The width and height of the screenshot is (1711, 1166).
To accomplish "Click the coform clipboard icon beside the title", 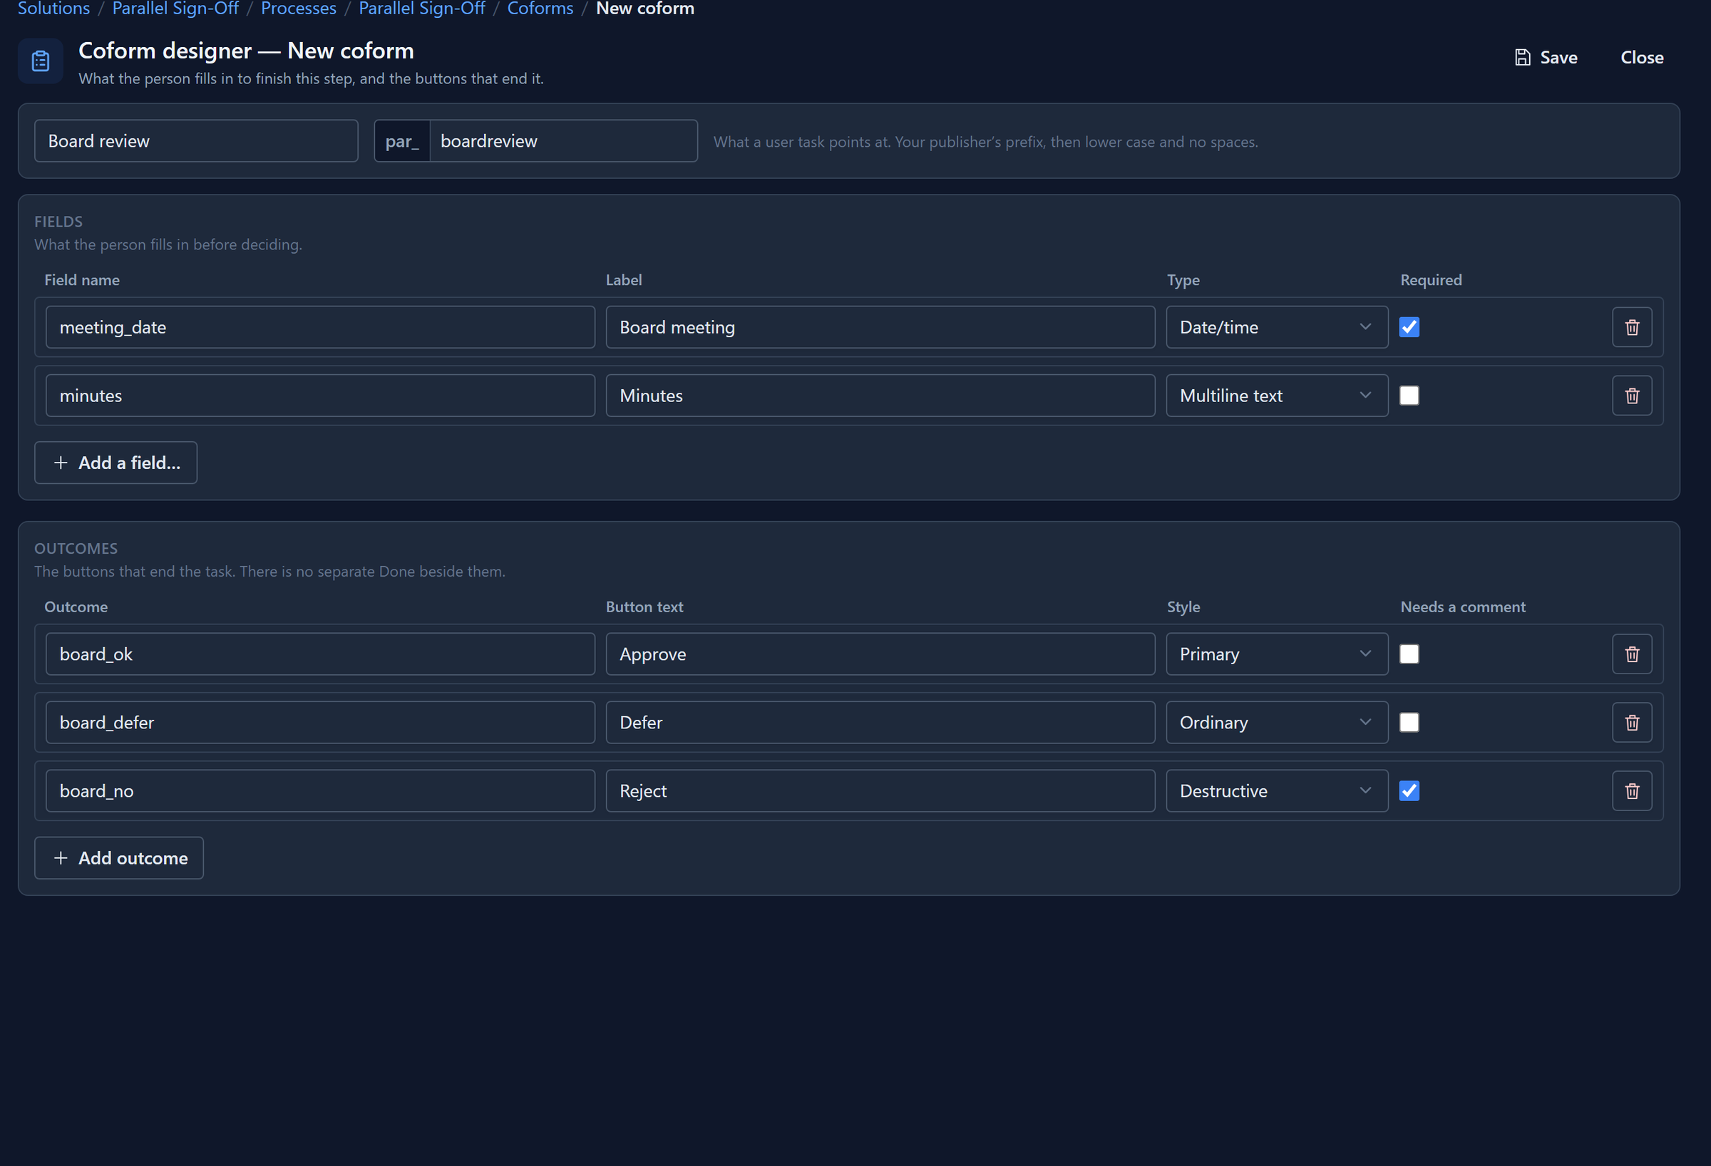I will point(41,61).
